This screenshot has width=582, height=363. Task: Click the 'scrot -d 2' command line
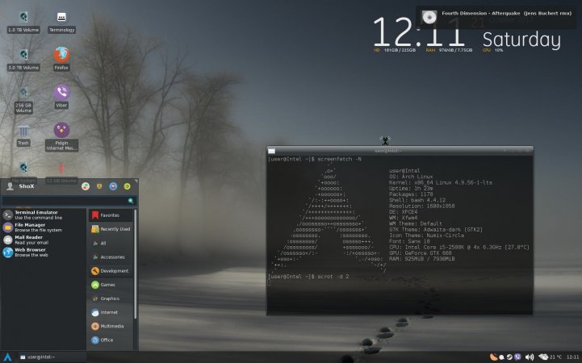pyautogui.click(x=333, y=277)
